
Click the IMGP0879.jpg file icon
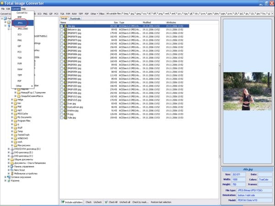click(66, 40)
